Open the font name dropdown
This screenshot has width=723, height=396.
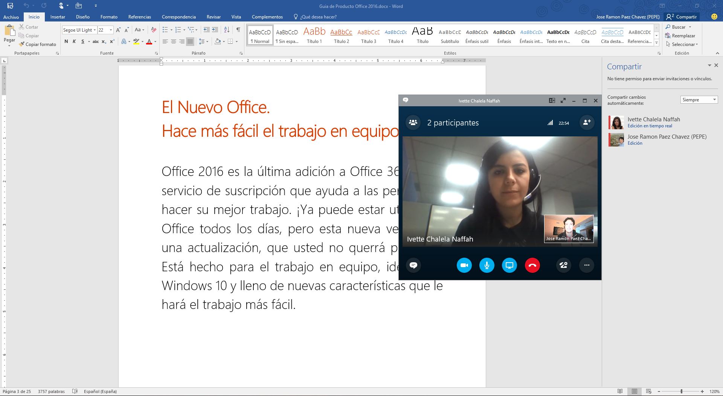(x=95, y=30)
